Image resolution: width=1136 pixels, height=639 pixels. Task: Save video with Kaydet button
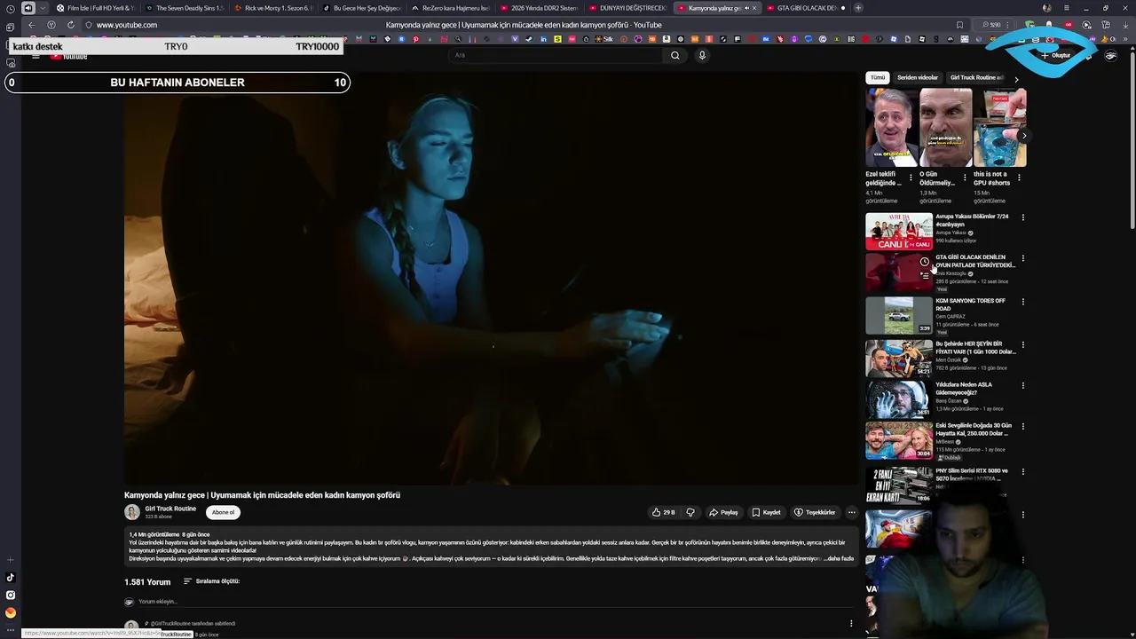tap(766, 512)
